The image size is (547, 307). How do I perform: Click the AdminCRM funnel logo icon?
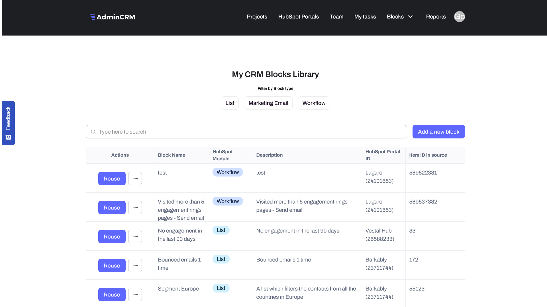tap(93, 17)
